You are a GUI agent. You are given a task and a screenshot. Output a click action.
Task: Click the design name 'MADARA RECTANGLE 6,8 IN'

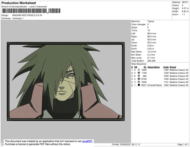coord(27,16)
